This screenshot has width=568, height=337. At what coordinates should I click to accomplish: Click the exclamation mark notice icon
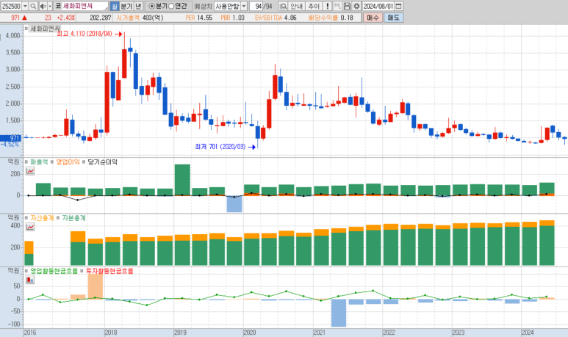pos(328,6)
